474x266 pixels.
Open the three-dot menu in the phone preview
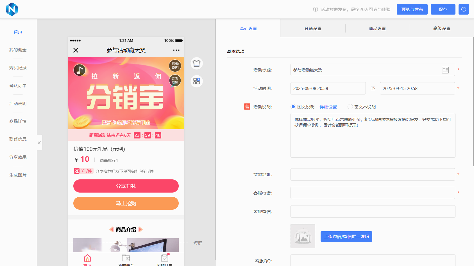[176, 50]
